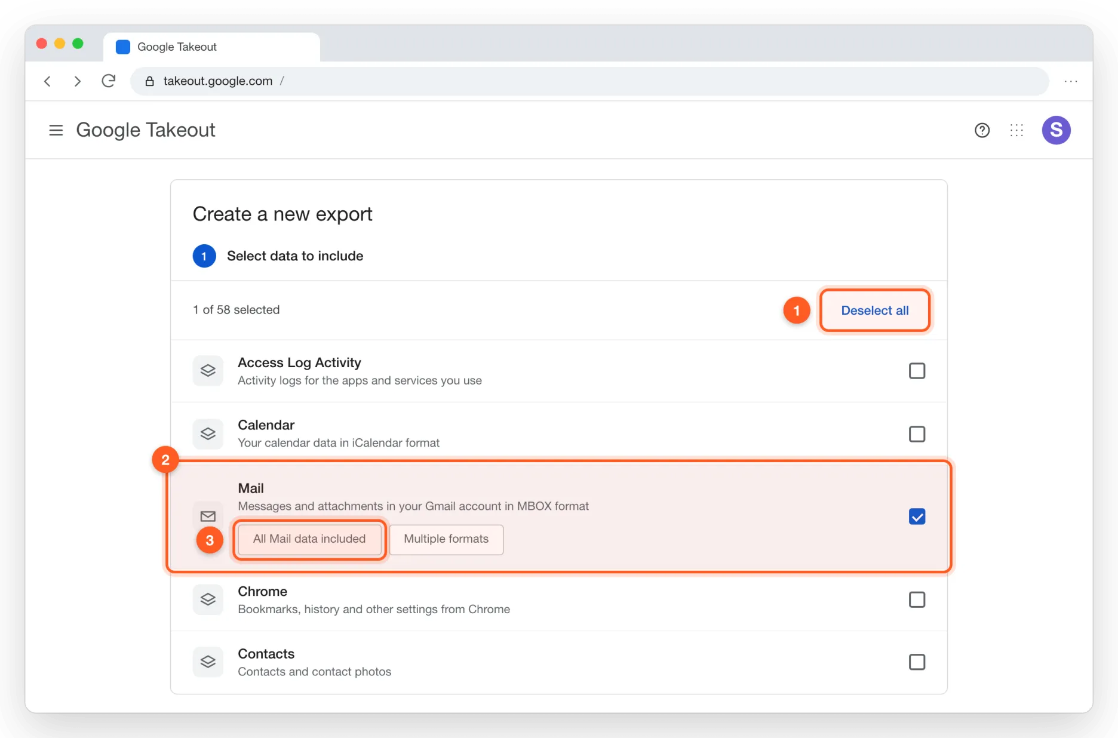This screenshot has width=1118, height=738.
Task: Check the Contacts checkbox
Action: point(917,662)
